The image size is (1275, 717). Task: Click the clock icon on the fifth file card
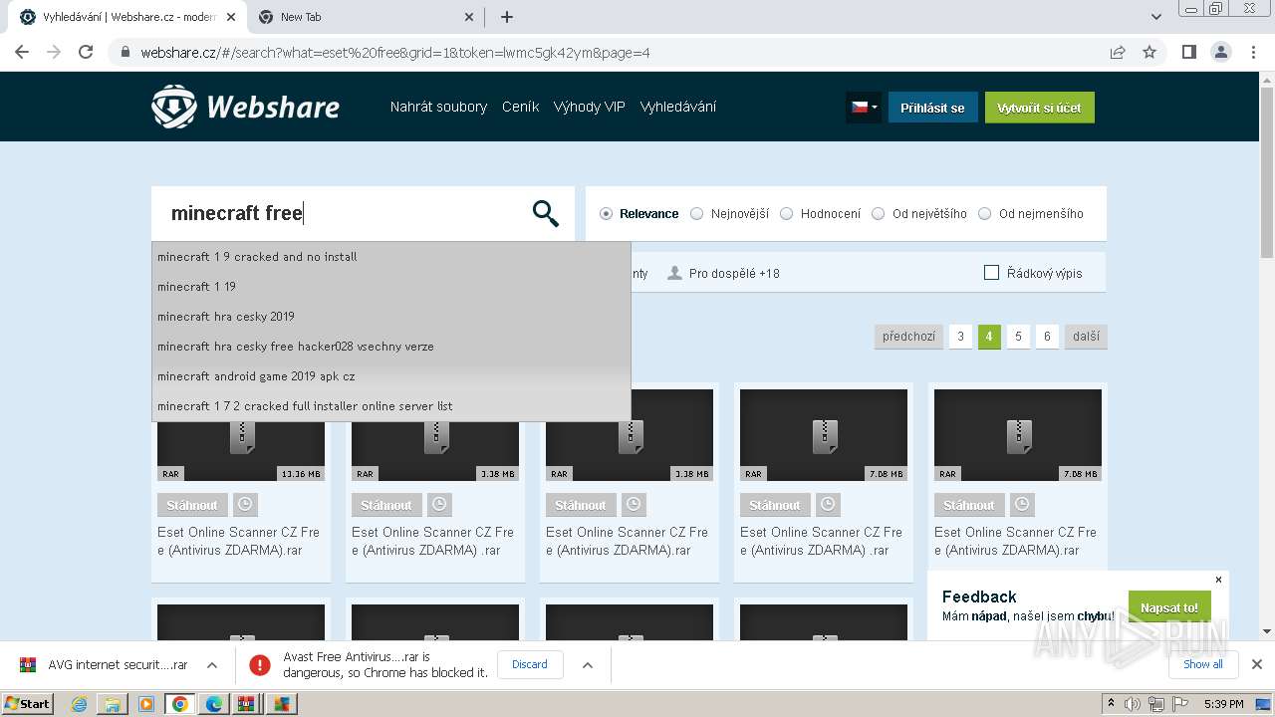(x=1021, y=505)
